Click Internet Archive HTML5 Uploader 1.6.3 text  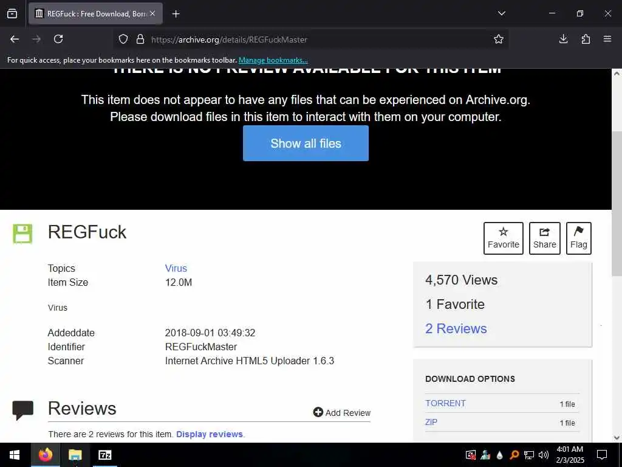(x=250, y=361)
